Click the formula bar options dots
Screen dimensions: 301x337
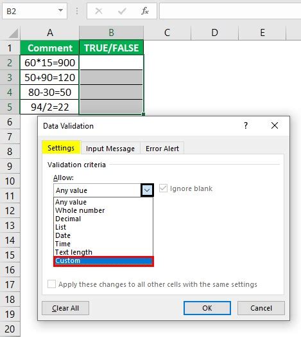click(x=77, y=11)
